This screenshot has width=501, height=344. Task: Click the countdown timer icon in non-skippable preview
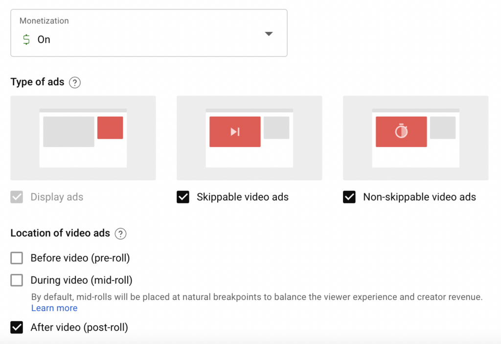coord(401,131)
